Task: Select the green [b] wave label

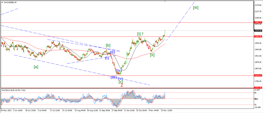Action: click(x=108, y=45)
